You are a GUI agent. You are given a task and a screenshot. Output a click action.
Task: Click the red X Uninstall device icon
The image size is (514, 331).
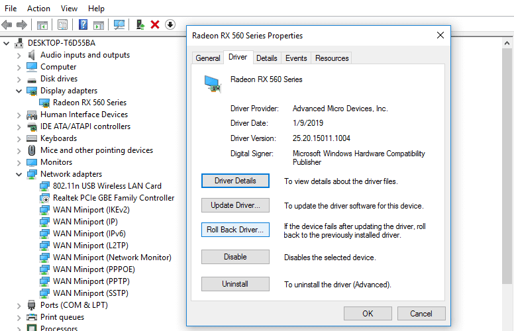tap(155, 24)
